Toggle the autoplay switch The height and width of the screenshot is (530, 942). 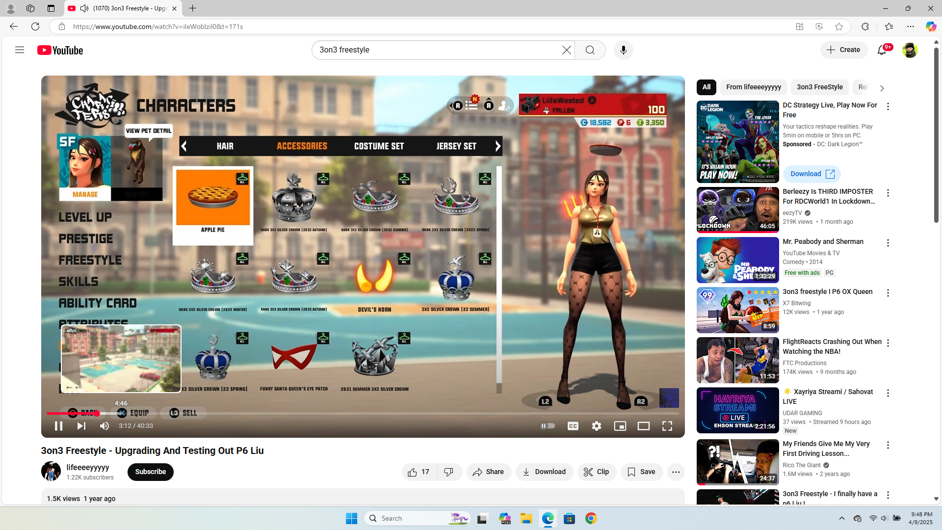(x=548, y=426)
